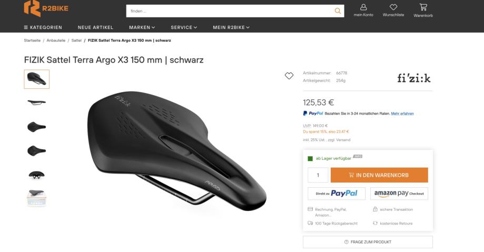Open the mein Konto account icon
Viewport: 484px width, 252px height.
click(x=363, y=7)
